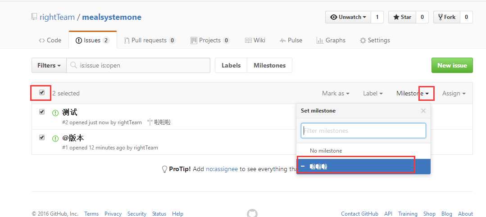Open the Terms footer link

91,213
